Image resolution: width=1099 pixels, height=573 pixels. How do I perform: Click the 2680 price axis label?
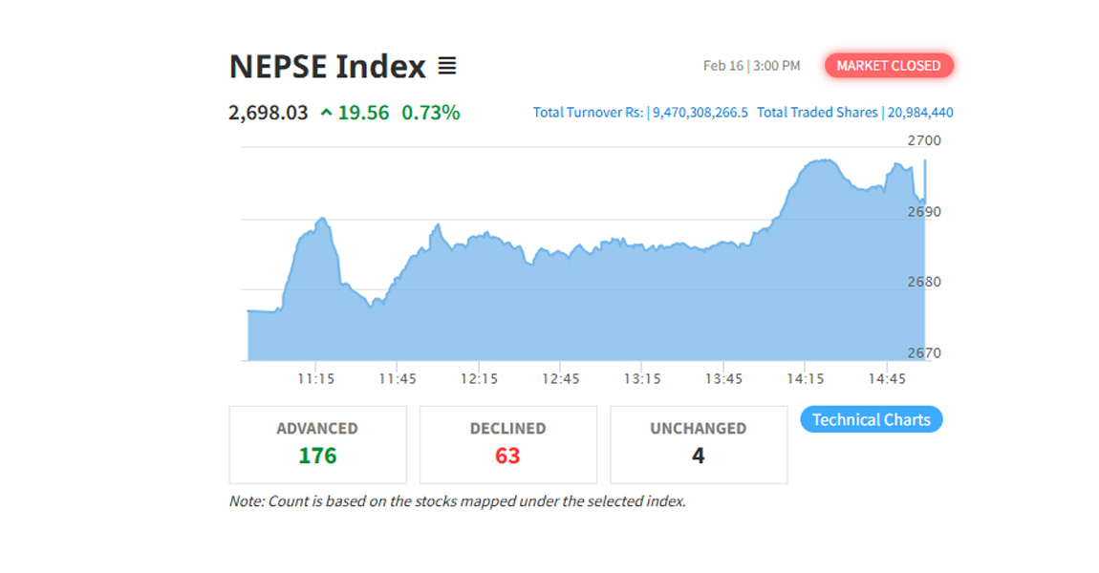(x=923, y=282)
